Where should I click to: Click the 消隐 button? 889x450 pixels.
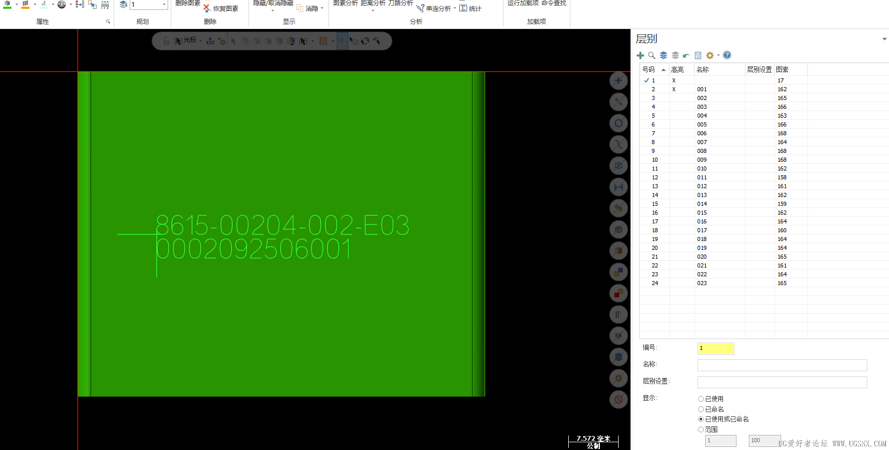(308, 8)
